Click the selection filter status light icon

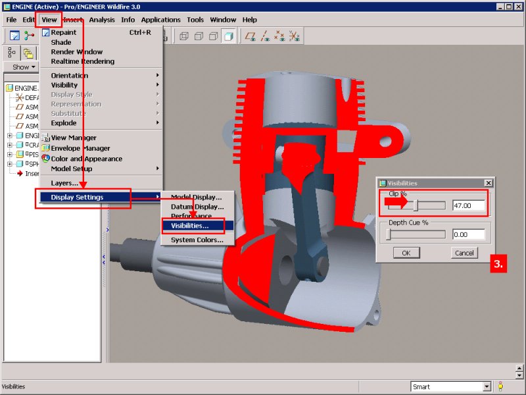coord(500,386)
